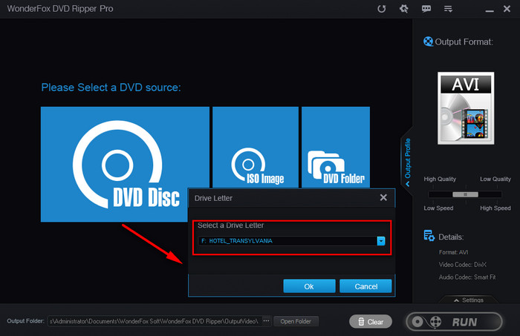Viewport: 520px width, 336px height.
Task: Open the feedback chat bubble icon
Action: [426, 9]
